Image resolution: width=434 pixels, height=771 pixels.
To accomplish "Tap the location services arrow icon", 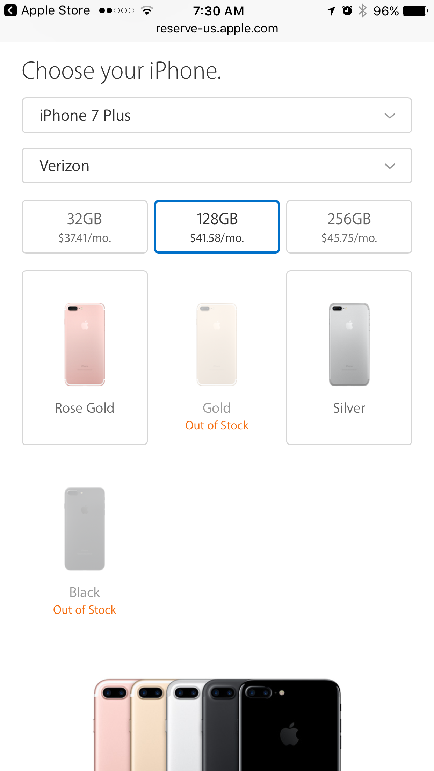I will click(x=331, y=11).
